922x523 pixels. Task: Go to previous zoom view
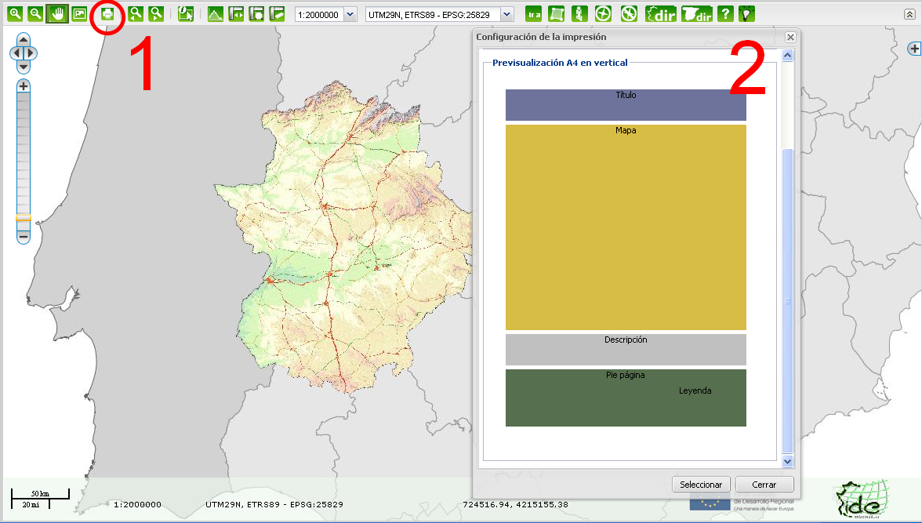point(136,13)
